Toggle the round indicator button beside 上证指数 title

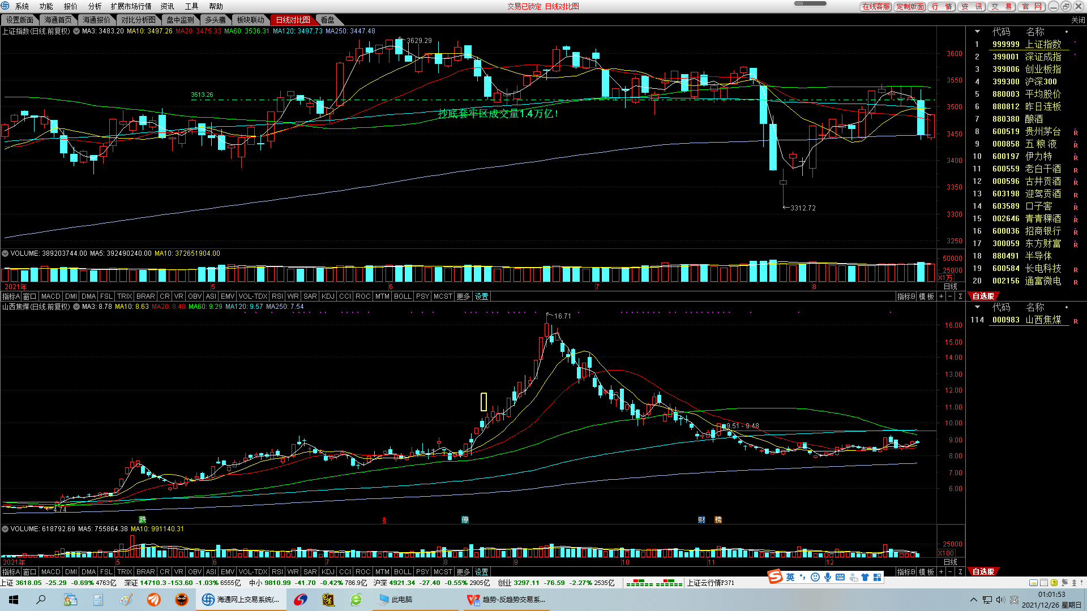(x=76, y=31)
